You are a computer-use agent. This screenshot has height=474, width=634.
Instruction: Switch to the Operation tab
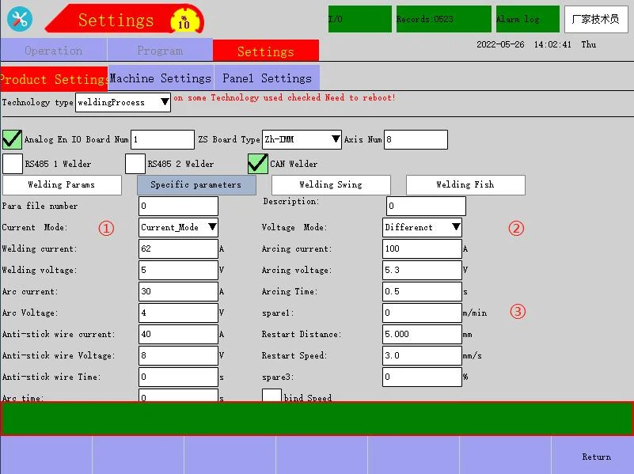pyautogui.click(x=53, y=51)
